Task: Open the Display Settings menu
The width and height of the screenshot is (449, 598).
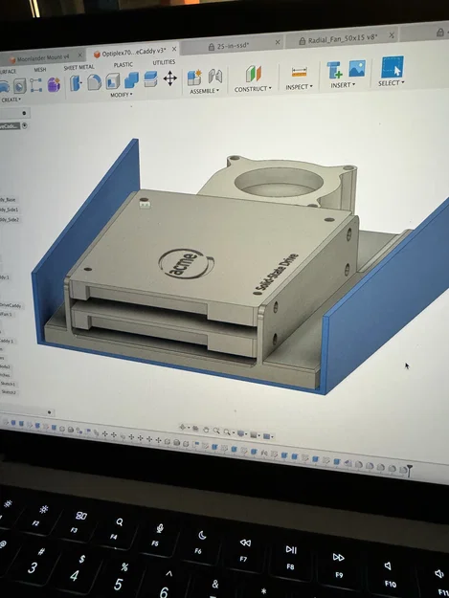Action: (x=241, y=433)
